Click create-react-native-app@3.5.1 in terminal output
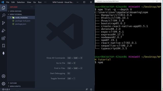Screen dimensions: 163x91 click(125, 26)
